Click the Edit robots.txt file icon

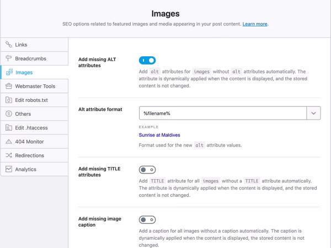pyautogui.click(x=9, y=100)
